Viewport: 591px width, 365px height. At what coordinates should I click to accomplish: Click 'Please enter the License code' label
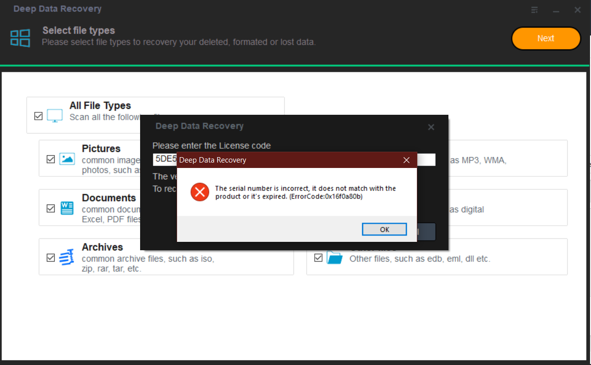pos(212,146)
